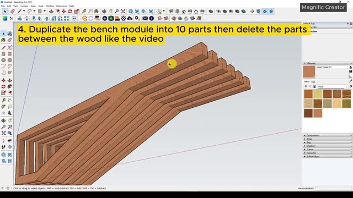Select the Protractor tool
This screenshot has height=198, width=353.
coord(3,107)
